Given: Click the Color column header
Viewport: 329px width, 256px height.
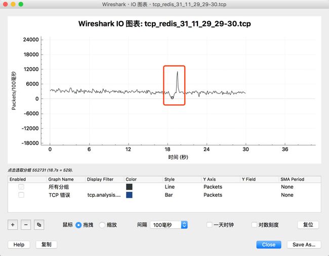Looking at the screenshot, I should coord(144,179).
